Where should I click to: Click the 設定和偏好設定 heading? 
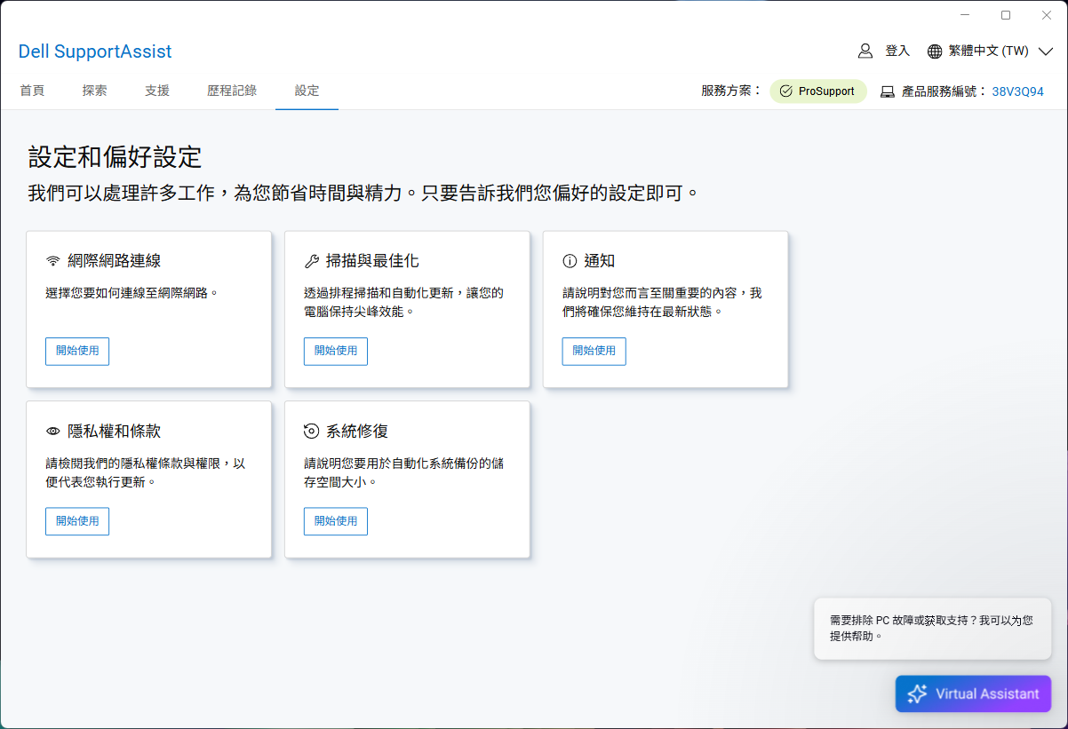coord(116,157)
